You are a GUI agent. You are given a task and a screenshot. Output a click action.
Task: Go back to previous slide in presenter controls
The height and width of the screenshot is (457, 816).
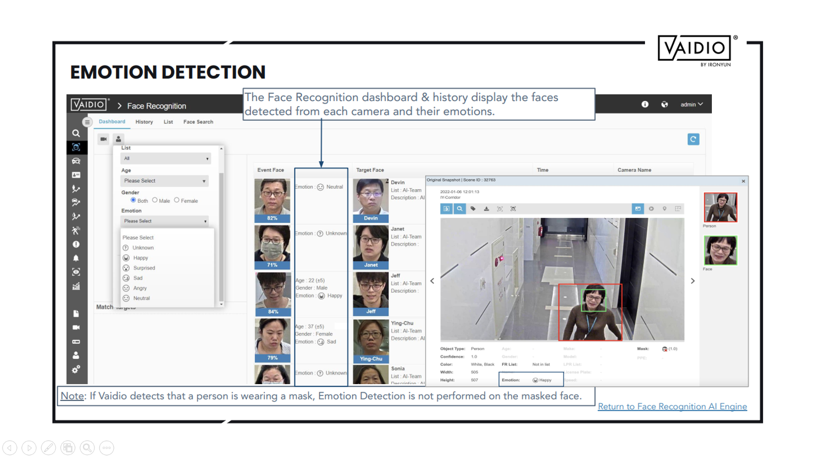(10, 448)
